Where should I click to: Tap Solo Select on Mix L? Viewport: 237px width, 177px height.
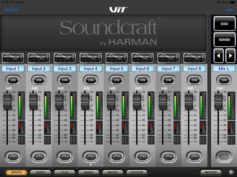(x=224, y=157)
